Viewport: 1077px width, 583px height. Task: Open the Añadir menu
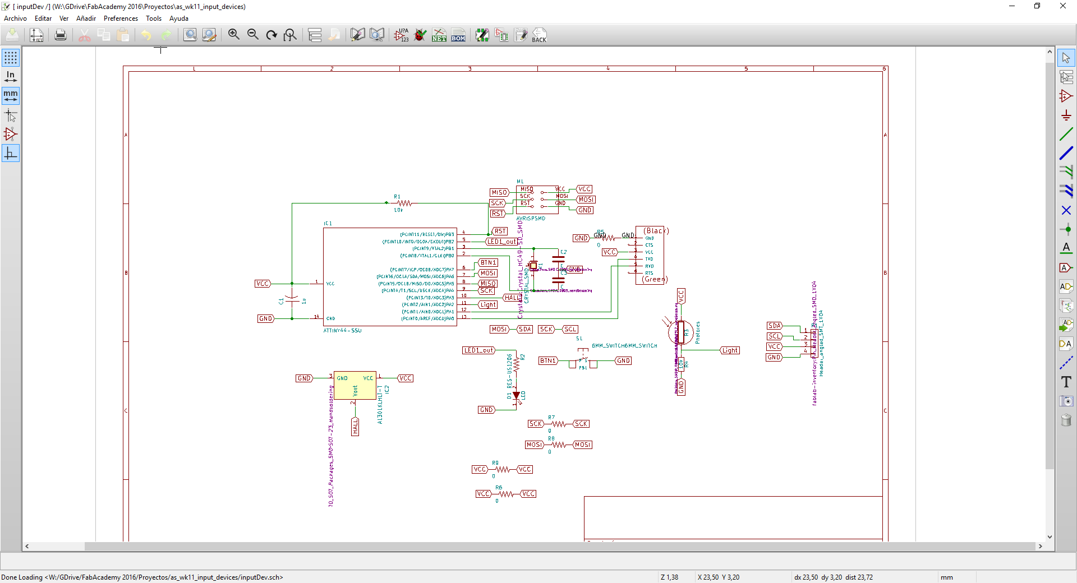86,18
